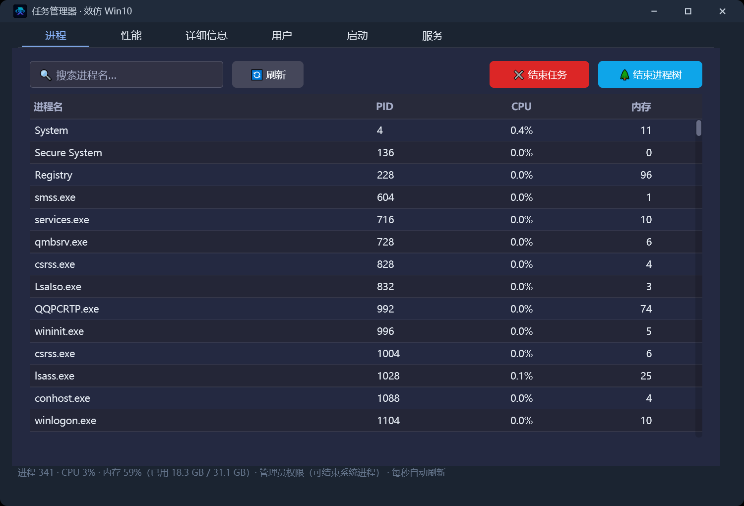Screen dimensions: 744x506
Task: Select the Lsalso.exe process
Action: pyautogui.click(x=366, y=287)
